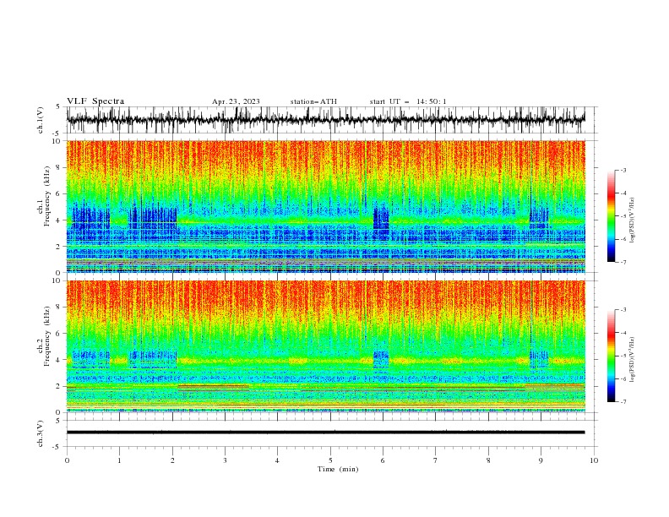This screenshot has height=517, width=669.
Task: Click the time axis tick label "9"
Action: (x=541, y=460)
